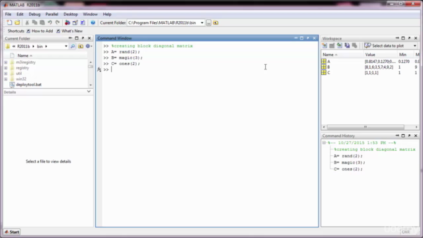Screen dimensions: 423x238
Task: Launch Simulink from toolbar icon
Action: point(67,22)
